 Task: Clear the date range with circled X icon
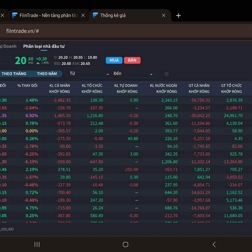(x=166, y=74)
